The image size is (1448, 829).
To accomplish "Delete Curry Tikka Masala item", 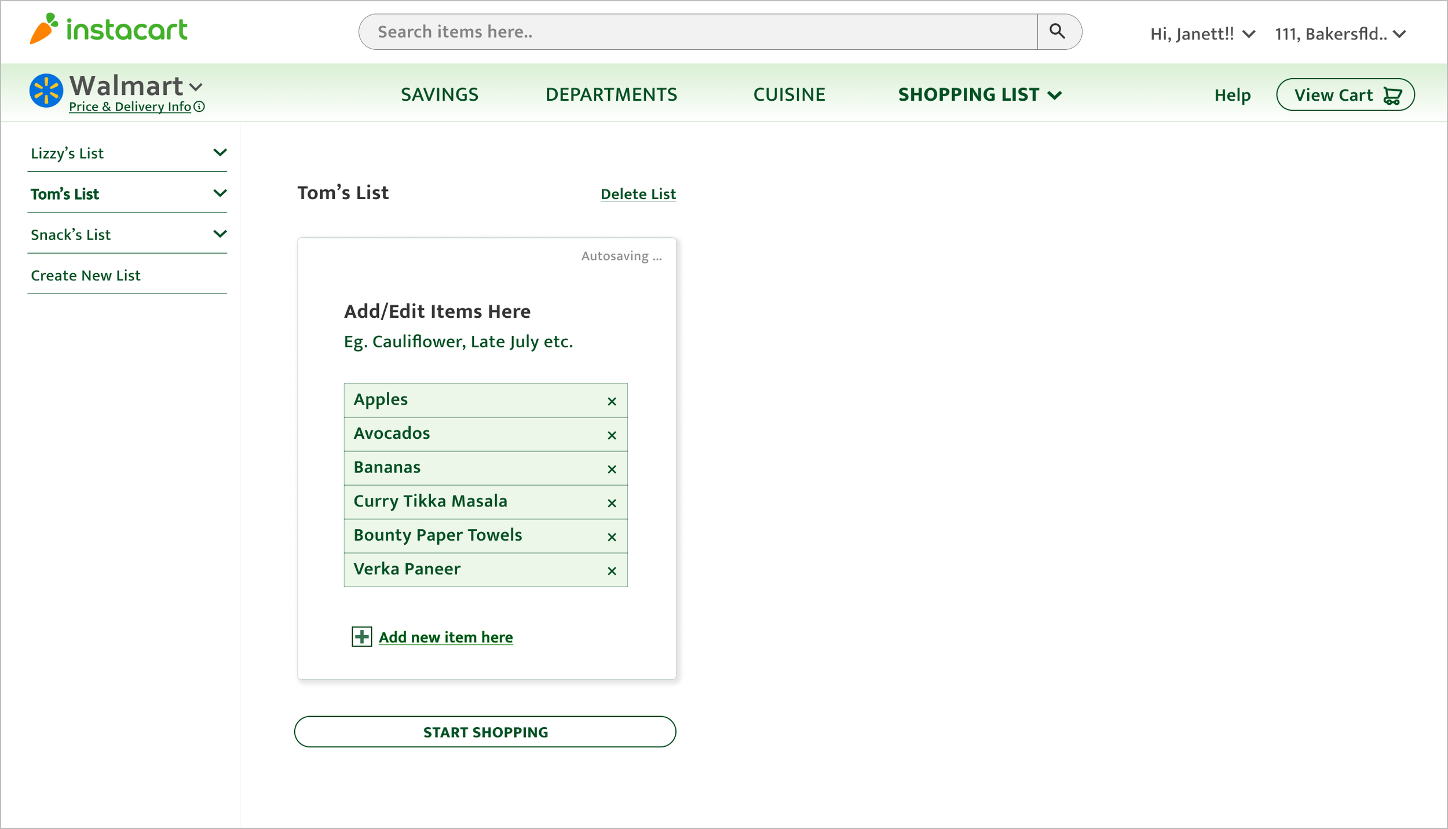I will (612, 503).
